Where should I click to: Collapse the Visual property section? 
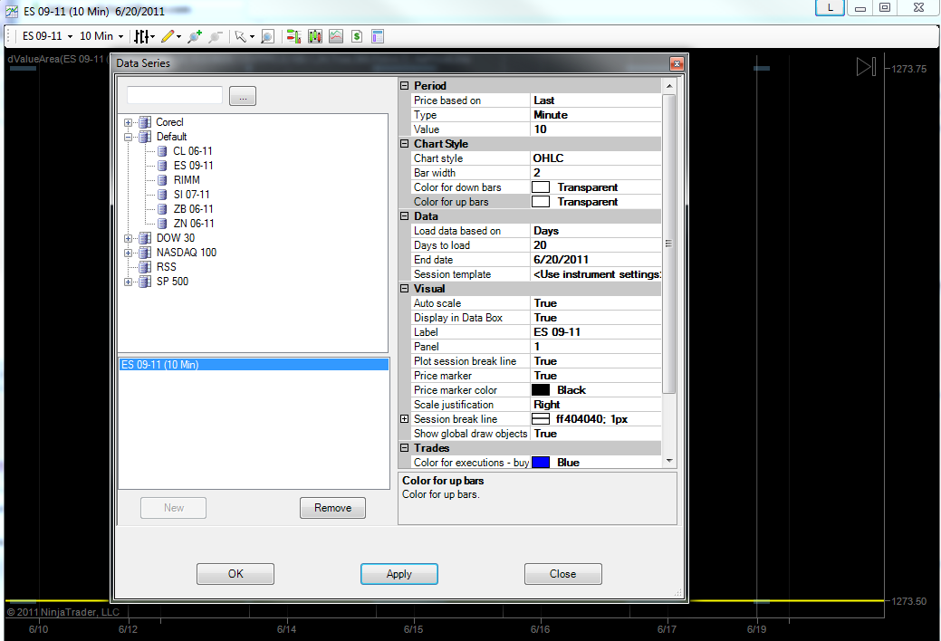pos(405,289)
